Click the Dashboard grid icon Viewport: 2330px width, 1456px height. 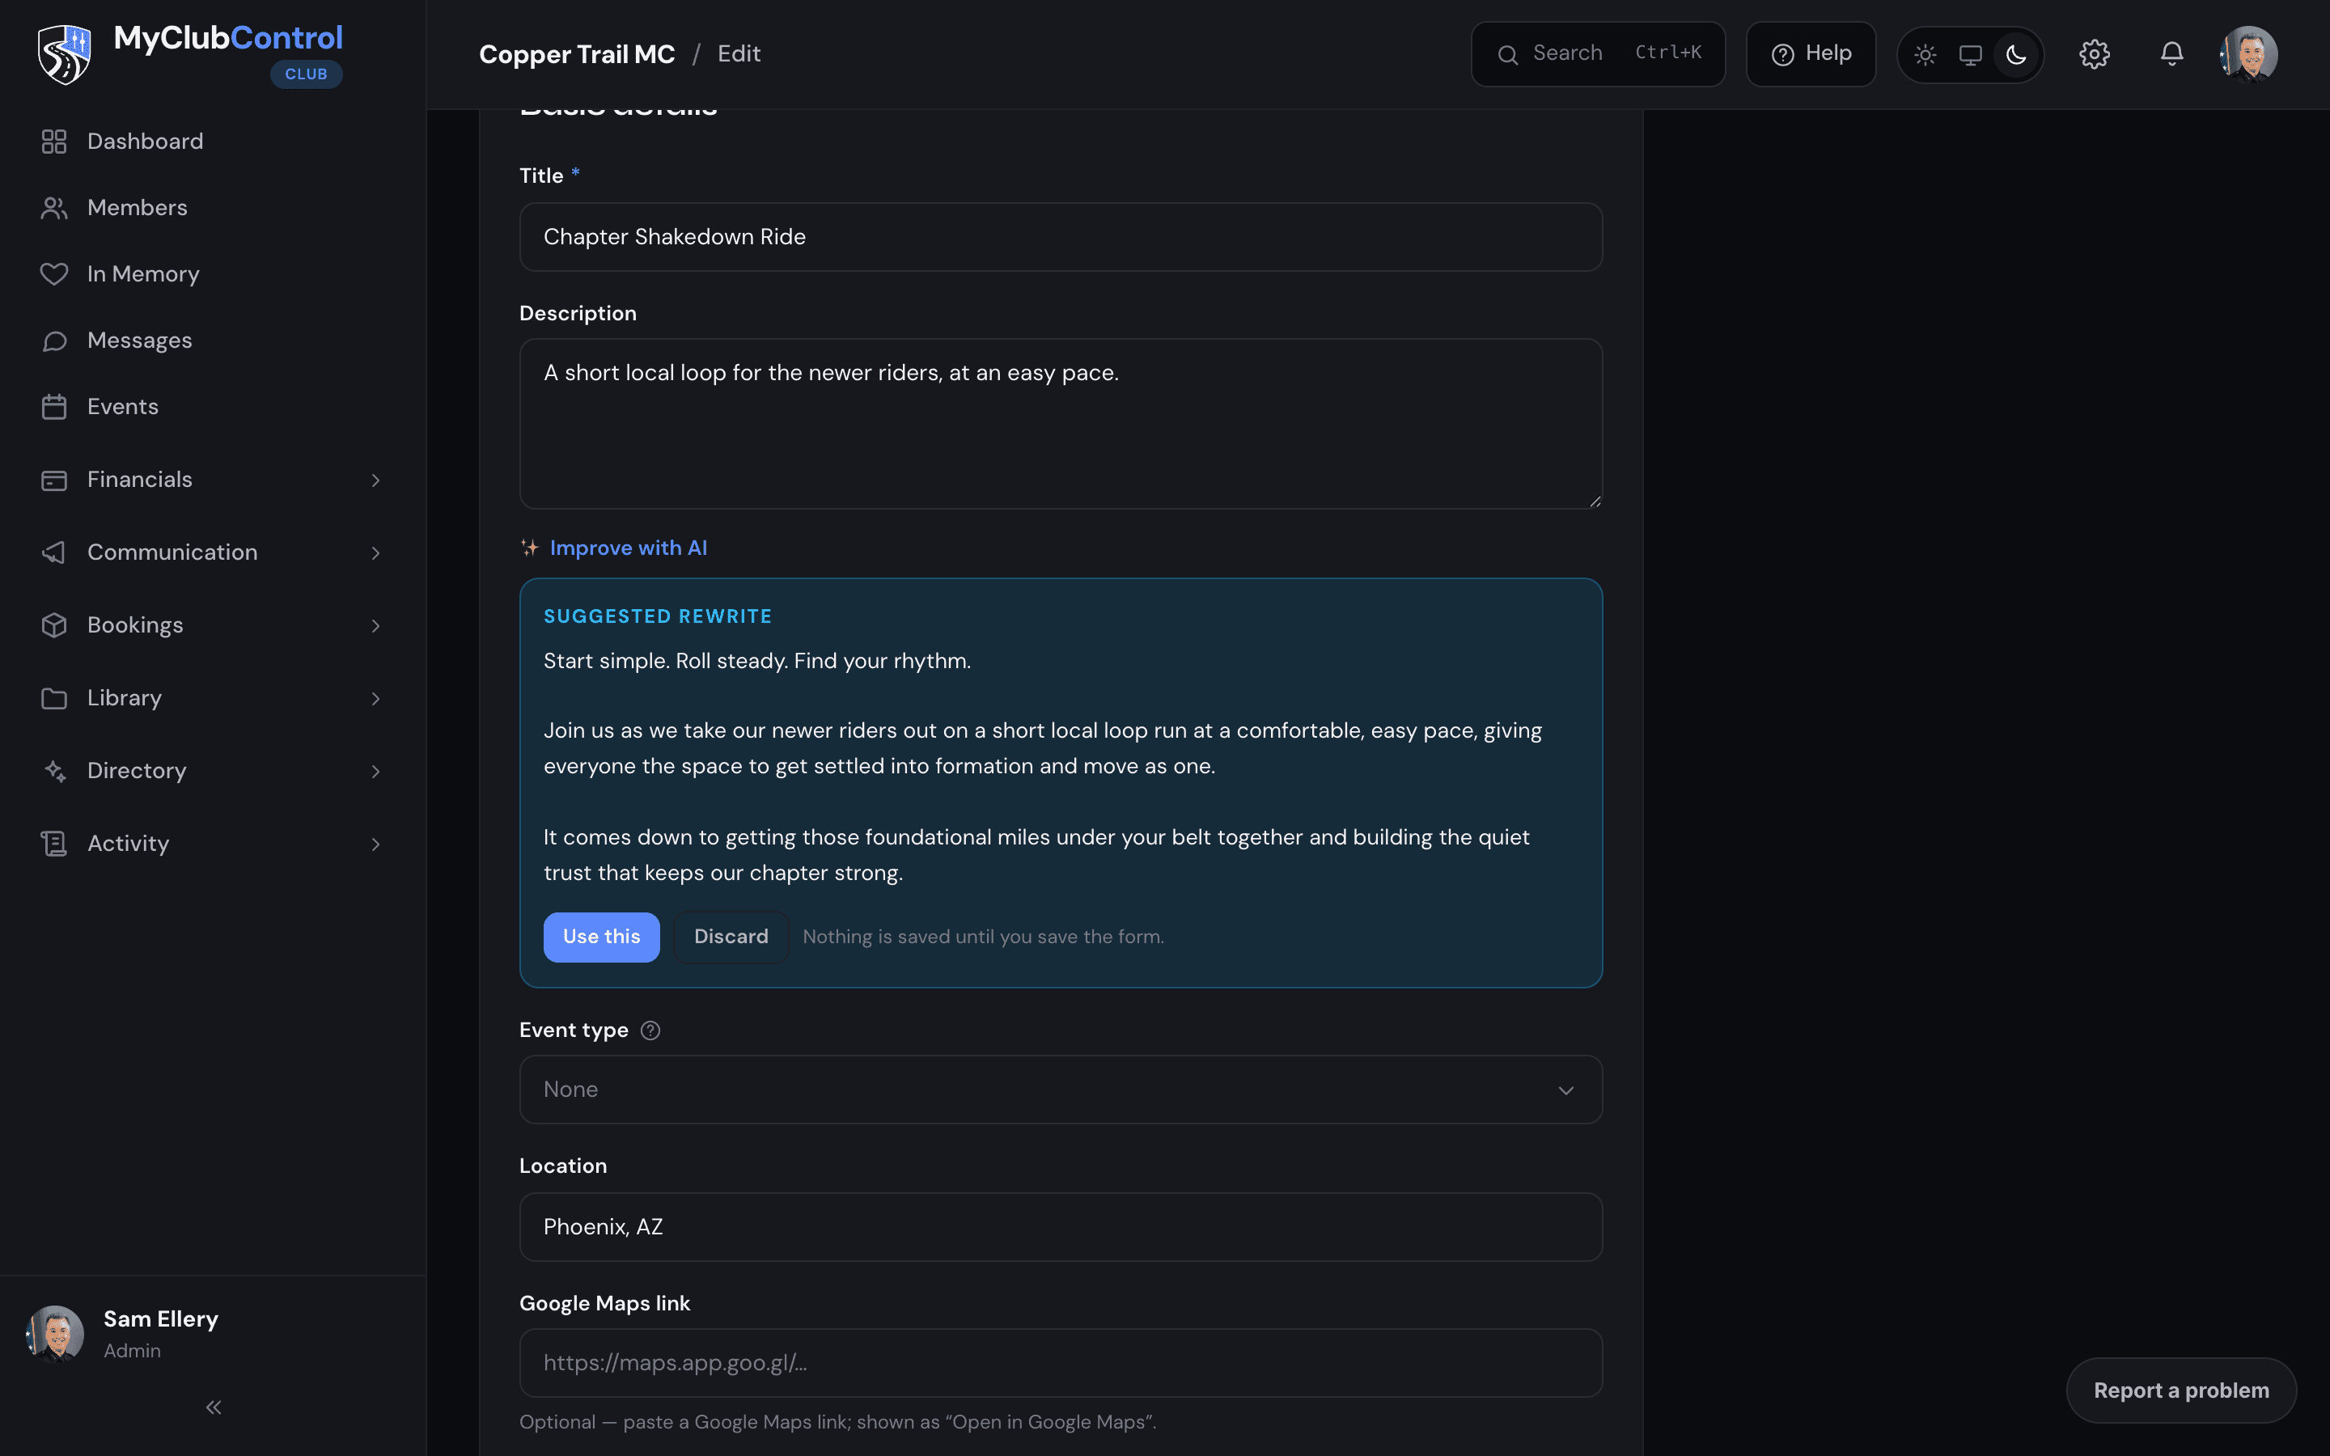pyautogui.click(x=54, y=142)
